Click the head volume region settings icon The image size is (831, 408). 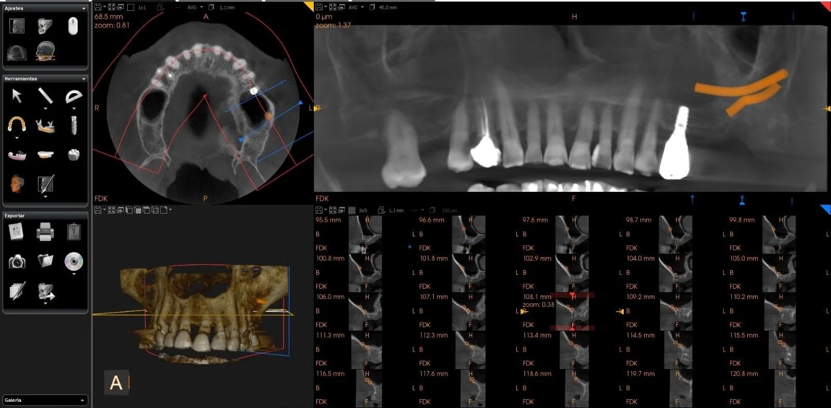point(45,52)
